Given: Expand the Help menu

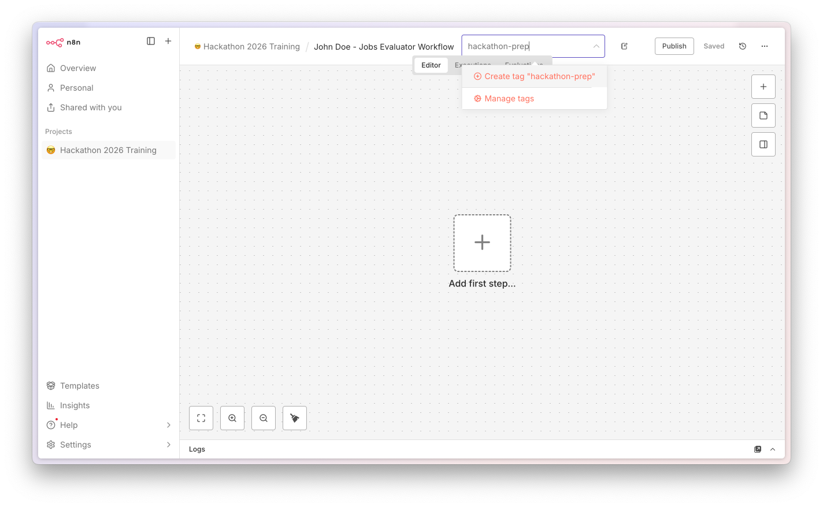Looking at the screenshot, I should [109, 425].
